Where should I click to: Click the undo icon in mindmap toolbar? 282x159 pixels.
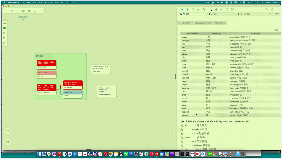click(x=12, y=11)
